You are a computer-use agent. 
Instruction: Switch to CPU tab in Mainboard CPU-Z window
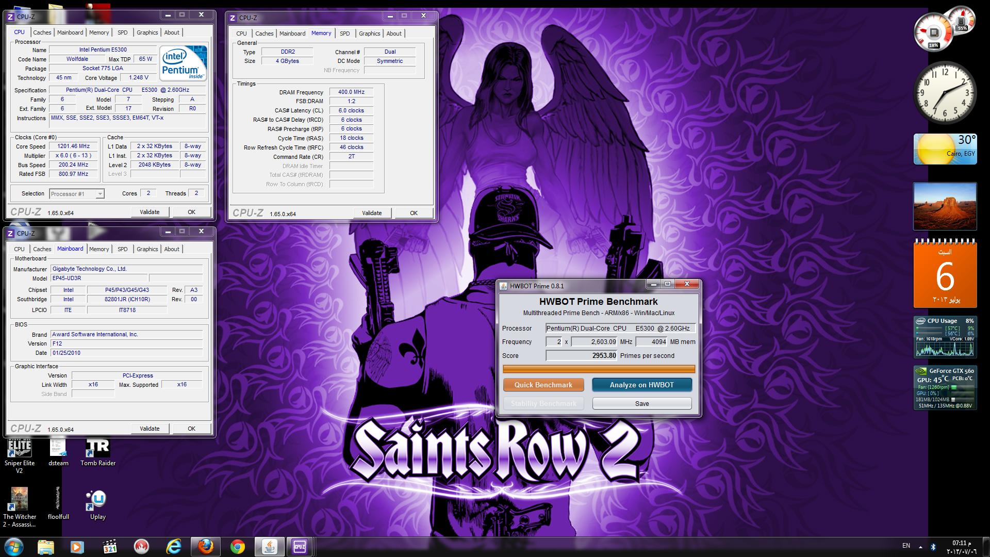(19, 249)
